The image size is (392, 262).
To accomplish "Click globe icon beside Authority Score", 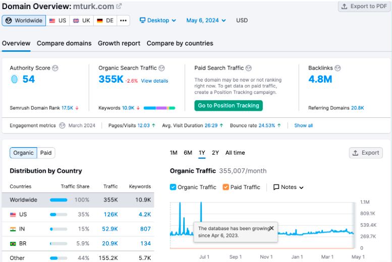I will (55, 68).
